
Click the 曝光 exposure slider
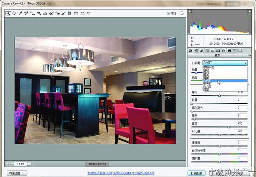coord(219,96)
